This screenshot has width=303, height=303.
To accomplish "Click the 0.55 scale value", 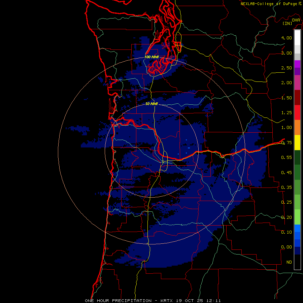I will point(287,158).
